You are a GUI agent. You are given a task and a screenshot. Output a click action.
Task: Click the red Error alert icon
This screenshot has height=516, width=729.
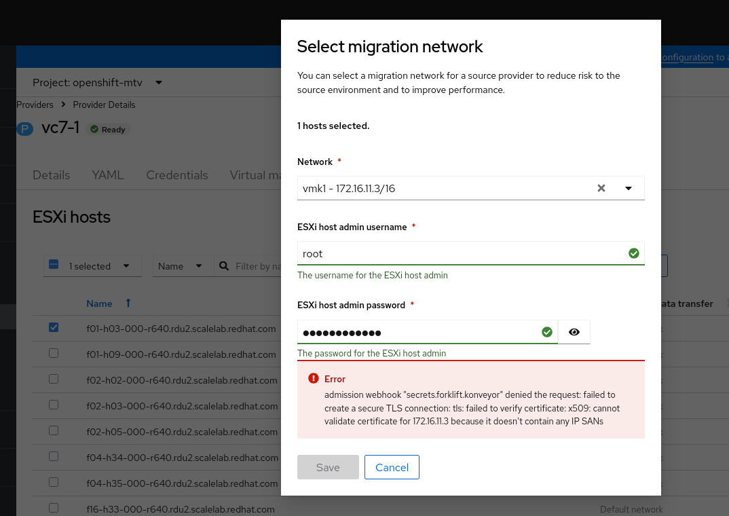(x=313, y=378)
